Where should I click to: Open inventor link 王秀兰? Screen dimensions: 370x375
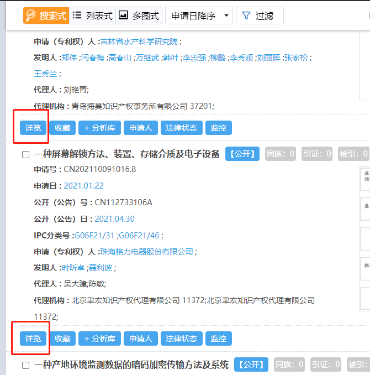click(x=45, y=74)
